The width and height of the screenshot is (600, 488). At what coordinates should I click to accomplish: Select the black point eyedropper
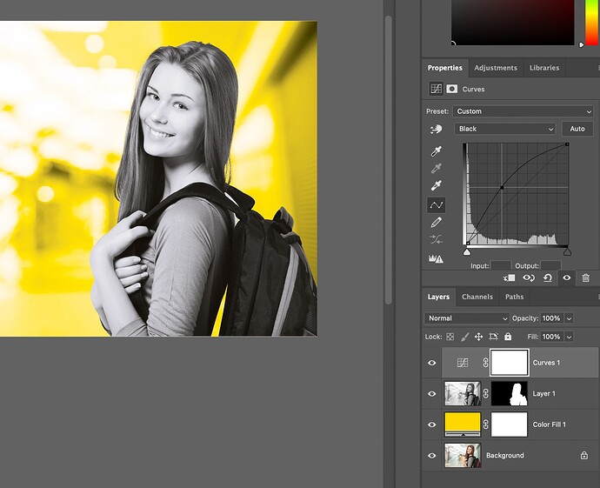click(x=437, y=151)
